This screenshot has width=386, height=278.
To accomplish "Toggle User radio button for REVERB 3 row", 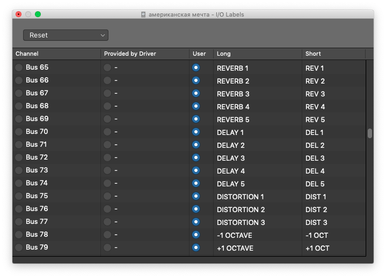I will click(196, 93).
